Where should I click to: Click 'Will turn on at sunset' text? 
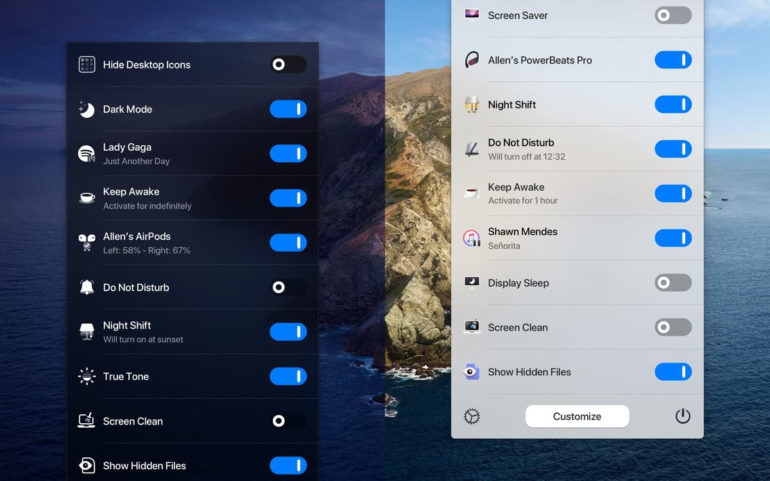143,339
